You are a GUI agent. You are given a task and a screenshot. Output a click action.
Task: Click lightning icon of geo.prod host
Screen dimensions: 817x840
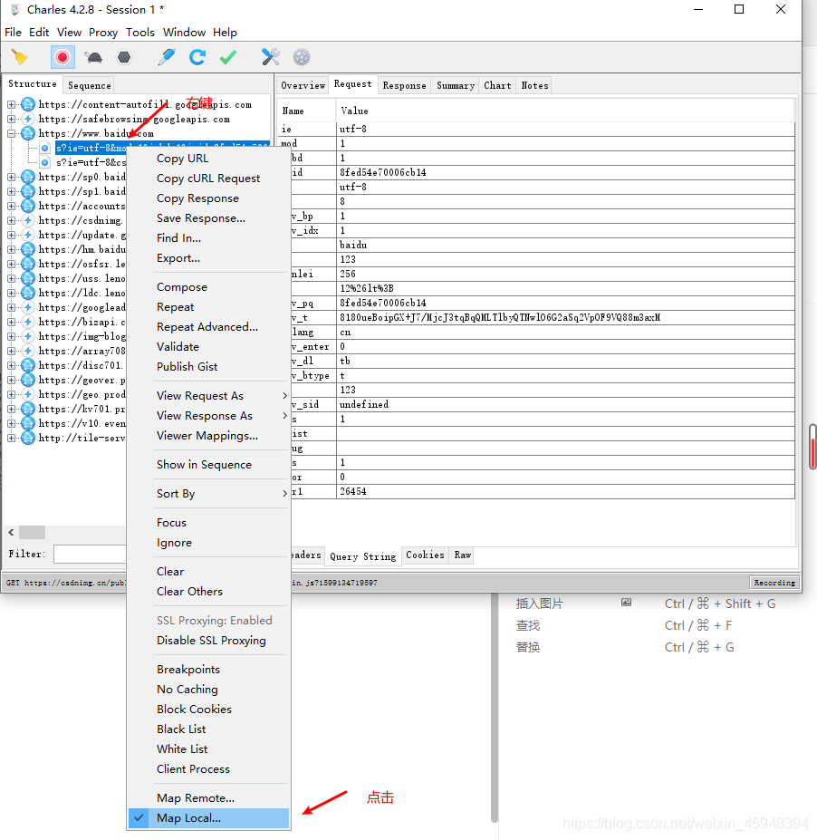pos(28,394)
